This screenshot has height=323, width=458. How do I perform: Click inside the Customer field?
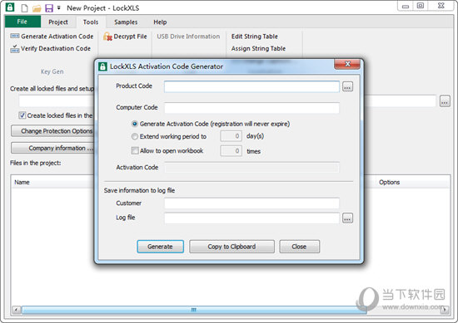coord(251,203)
